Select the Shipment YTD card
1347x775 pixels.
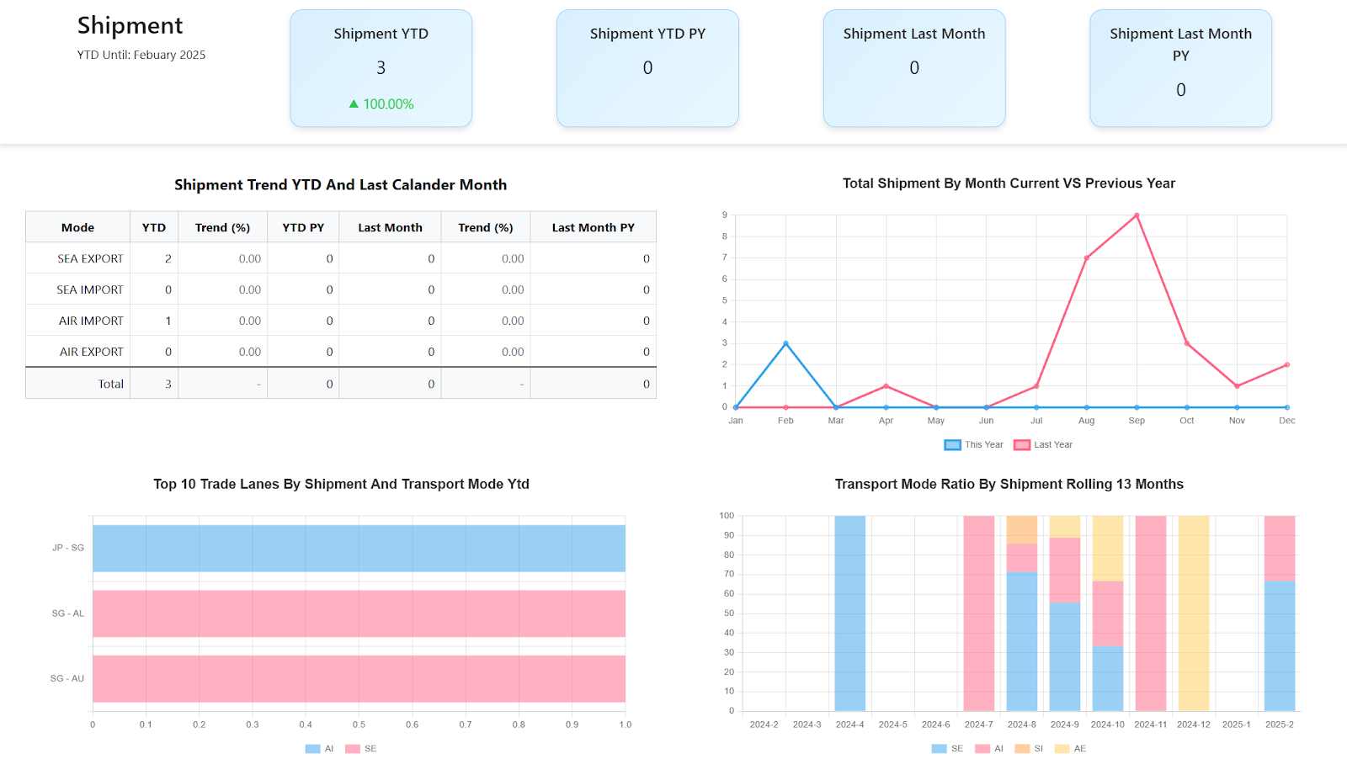(381, 69)
